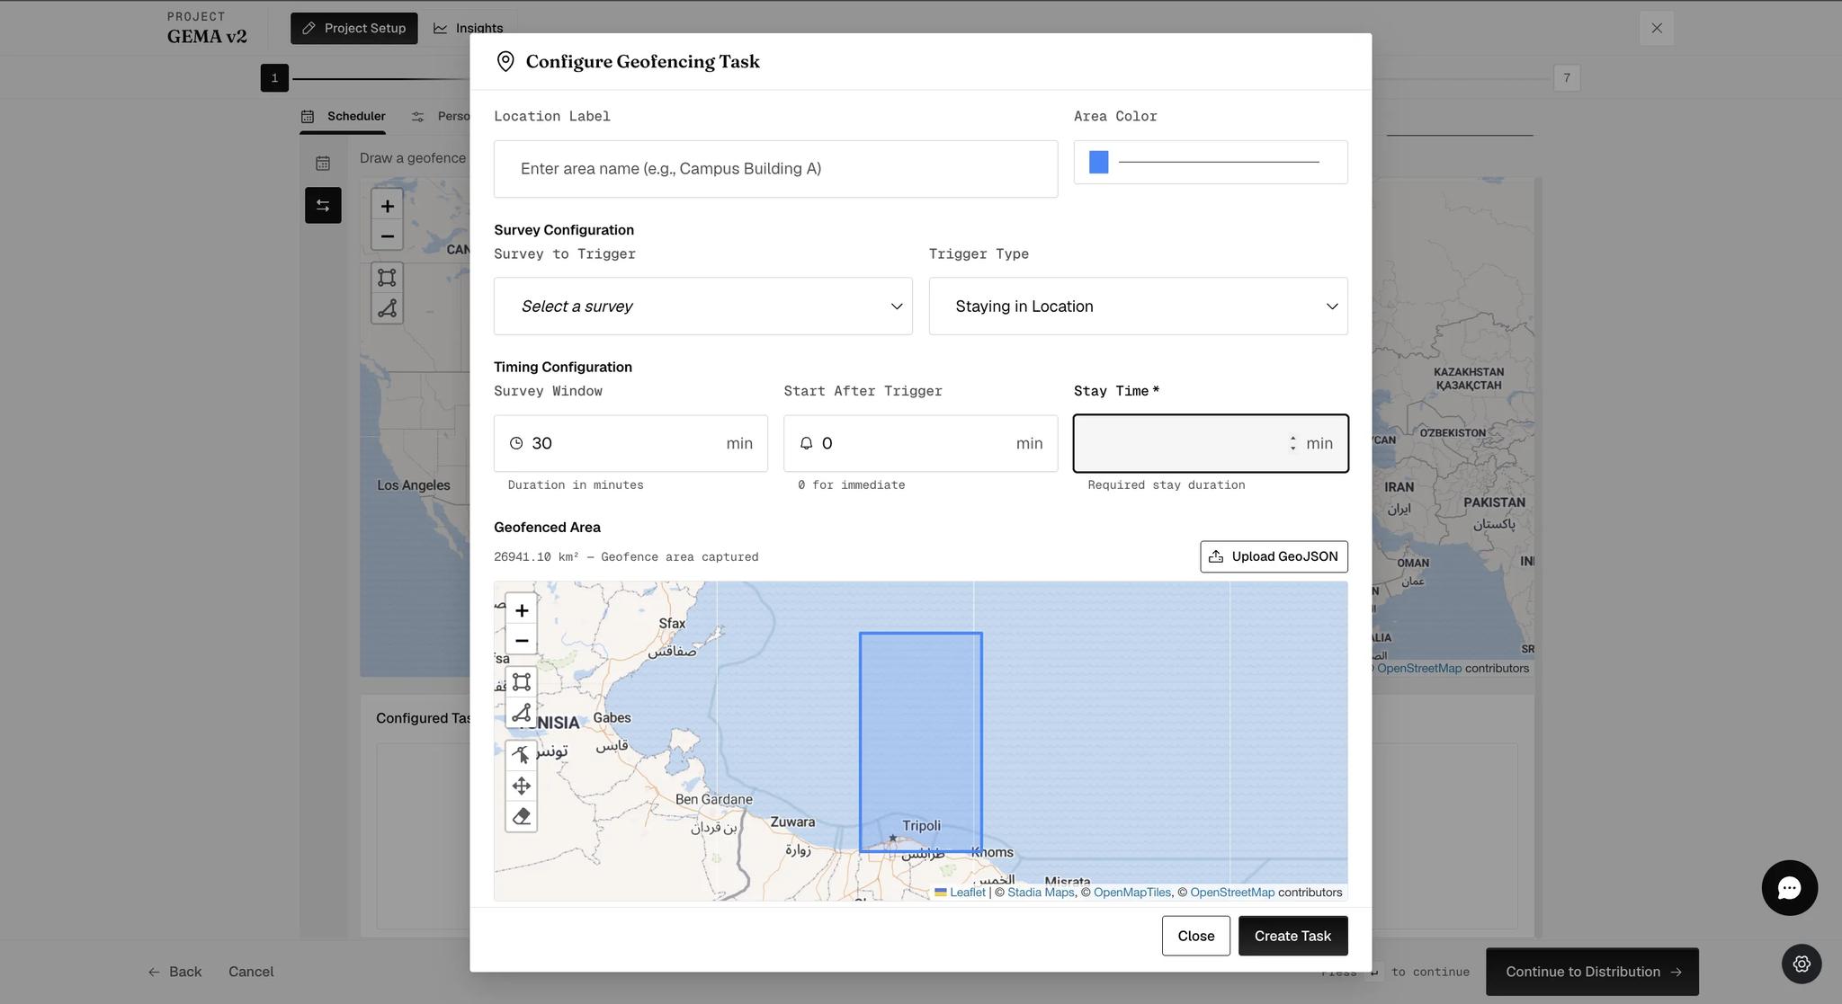
Task: Pick the eraser tool to remove geofence
Action: [x=522, y=817]
